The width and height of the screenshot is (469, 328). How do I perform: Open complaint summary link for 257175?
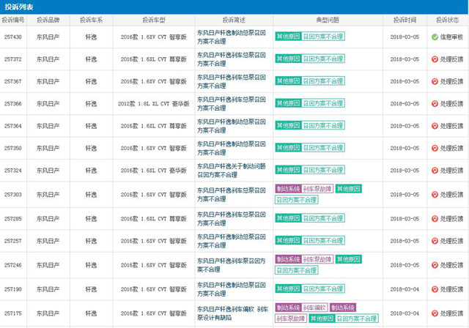pyautogui.click(x=232, y=313)
